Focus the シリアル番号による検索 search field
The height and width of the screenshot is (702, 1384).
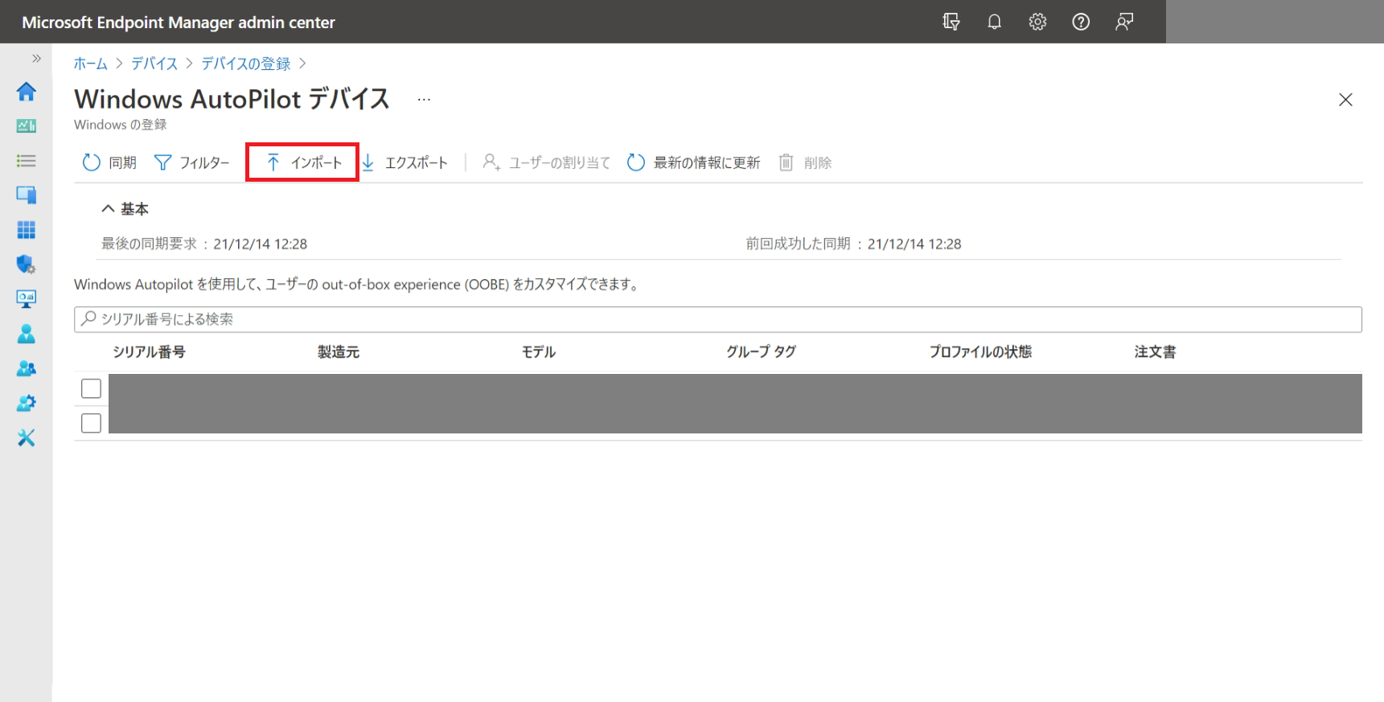(x=718, y=319)
